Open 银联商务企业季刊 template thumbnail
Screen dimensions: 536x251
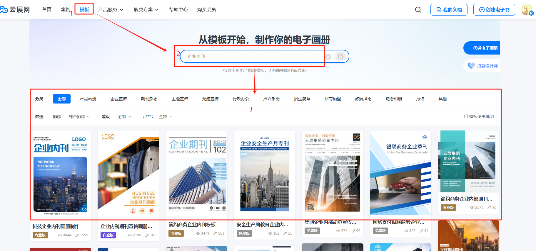[x=400, y=173]
